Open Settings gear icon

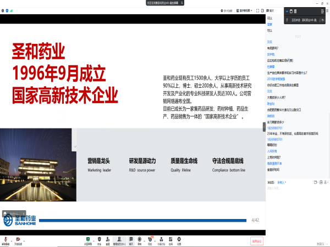tap(179, 241)
